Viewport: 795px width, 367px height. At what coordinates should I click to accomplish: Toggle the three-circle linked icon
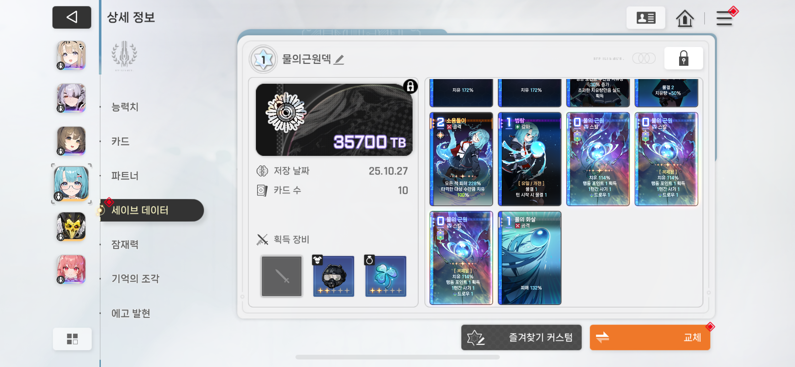(x=644, y=58)
